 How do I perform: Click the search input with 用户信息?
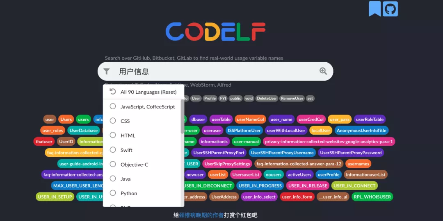point(215,71)
